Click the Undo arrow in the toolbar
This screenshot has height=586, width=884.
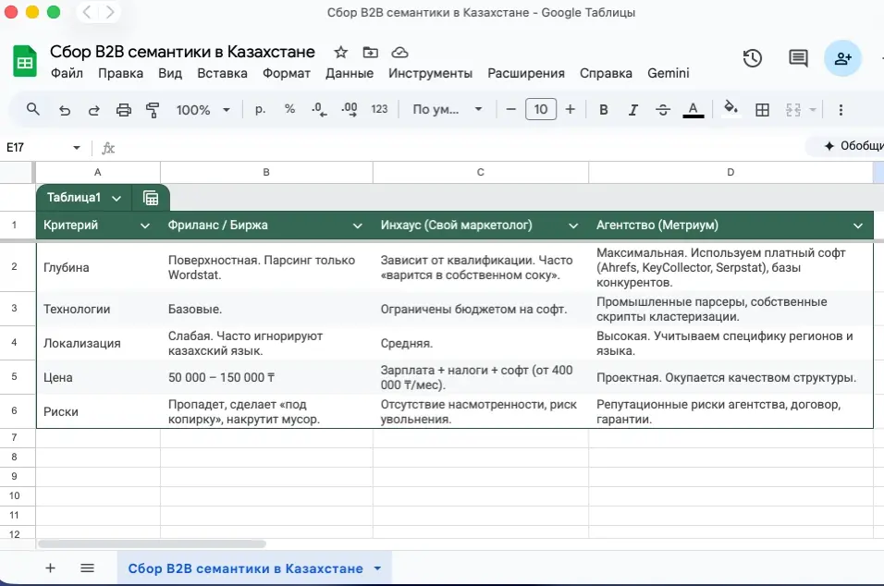pyautogui.click(x=64, y=110)
